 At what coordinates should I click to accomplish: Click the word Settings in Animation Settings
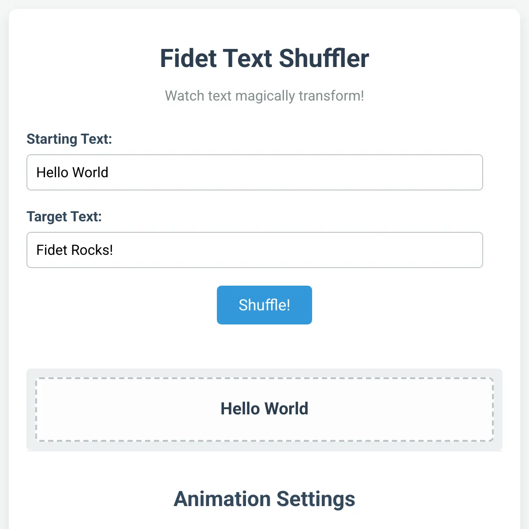pos(316,499)
